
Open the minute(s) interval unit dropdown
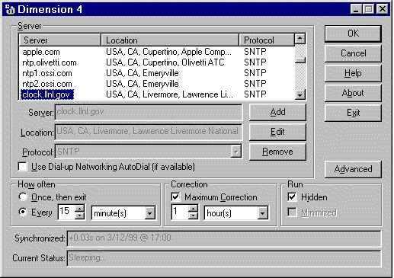(x=149, y=213)
